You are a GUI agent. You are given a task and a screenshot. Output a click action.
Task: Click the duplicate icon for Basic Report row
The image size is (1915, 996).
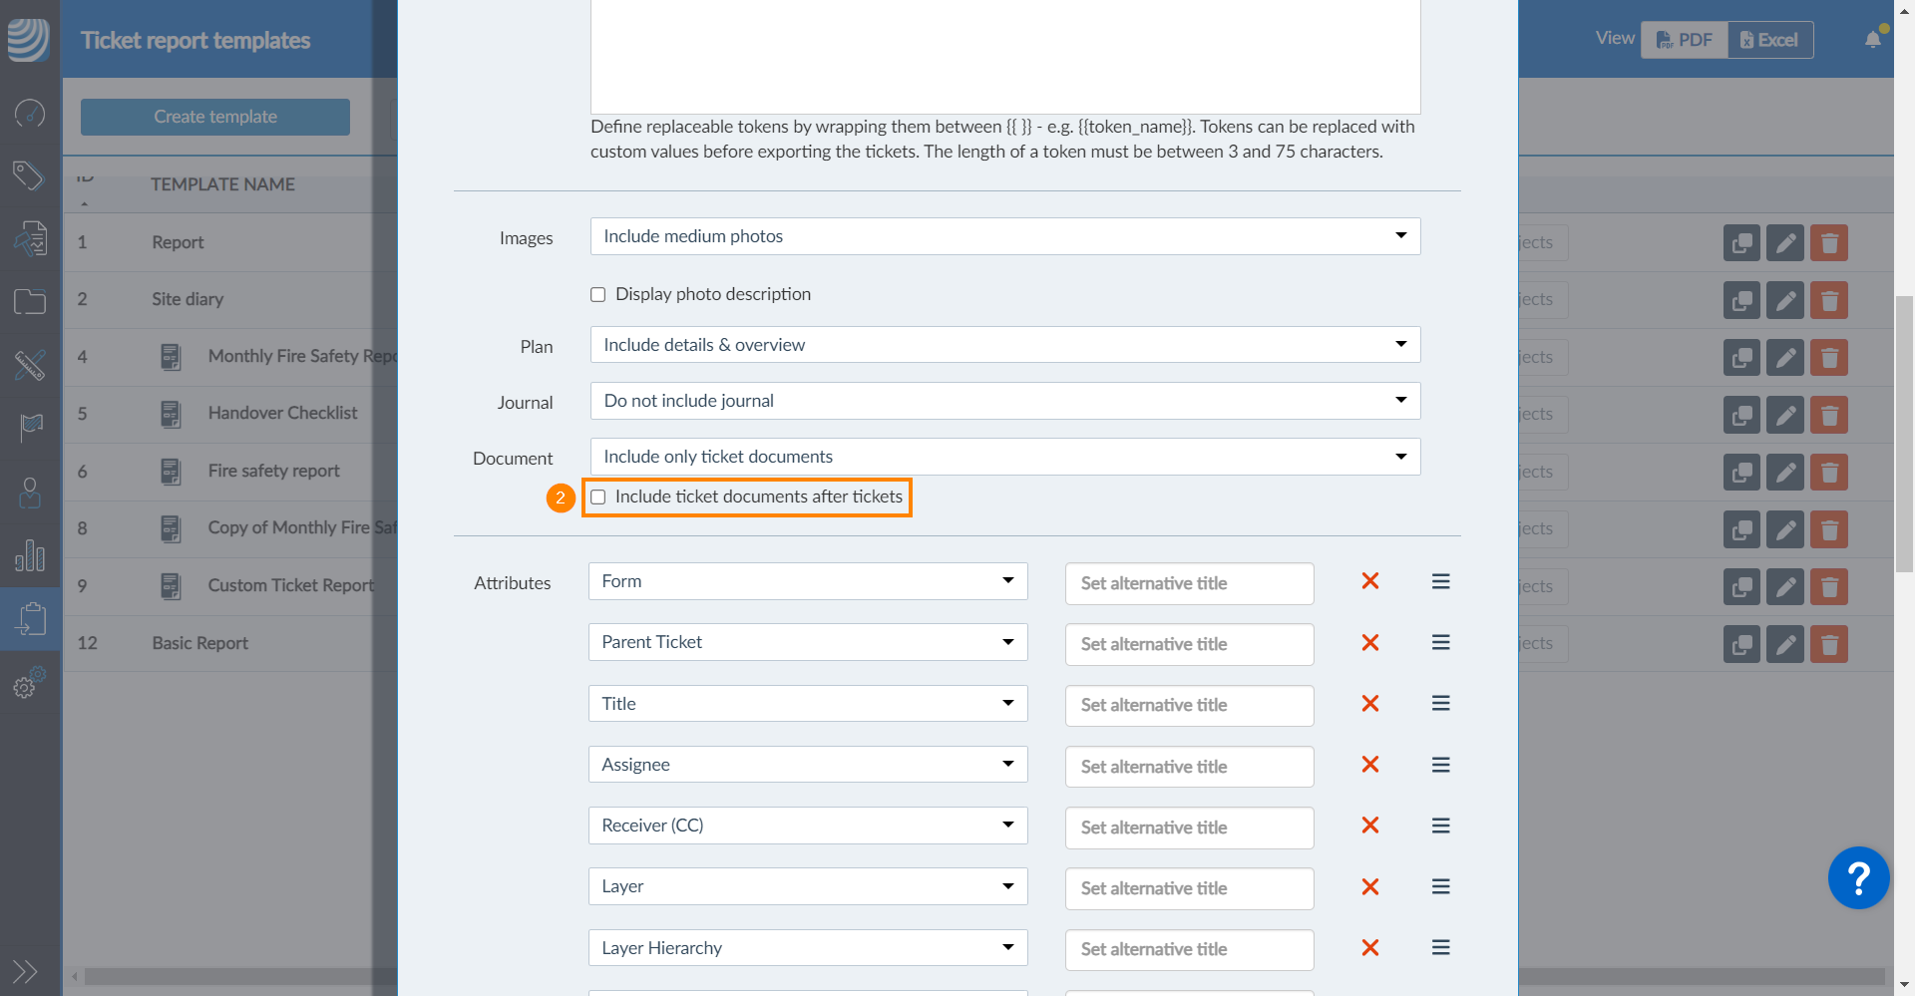[x=1740, y=644]
